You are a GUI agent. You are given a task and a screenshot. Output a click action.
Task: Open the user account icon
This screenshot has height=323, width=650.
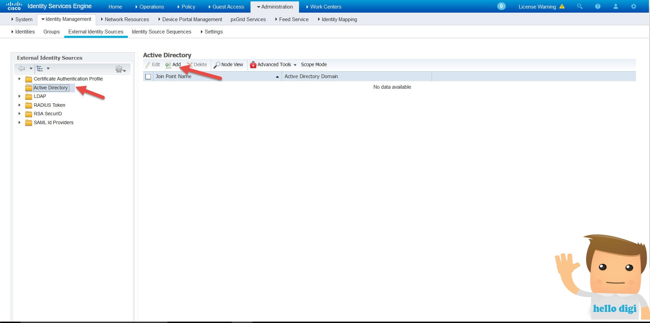(x=616, y=6)
